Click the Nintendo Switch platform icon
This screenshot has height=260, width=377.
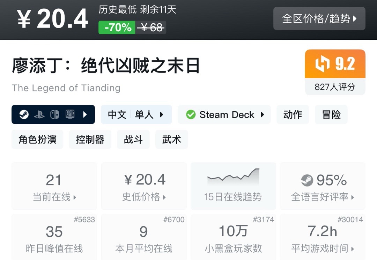click(x=54, y=115)
